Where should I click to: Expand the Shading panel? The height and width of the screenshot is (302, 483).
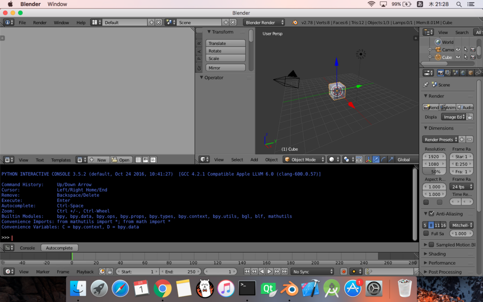point(426,253)
